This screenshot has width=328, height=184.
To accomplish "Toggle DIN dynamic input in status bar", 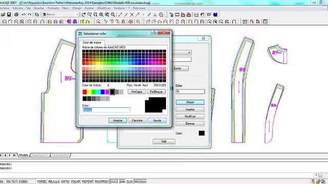I will [122, 182].
